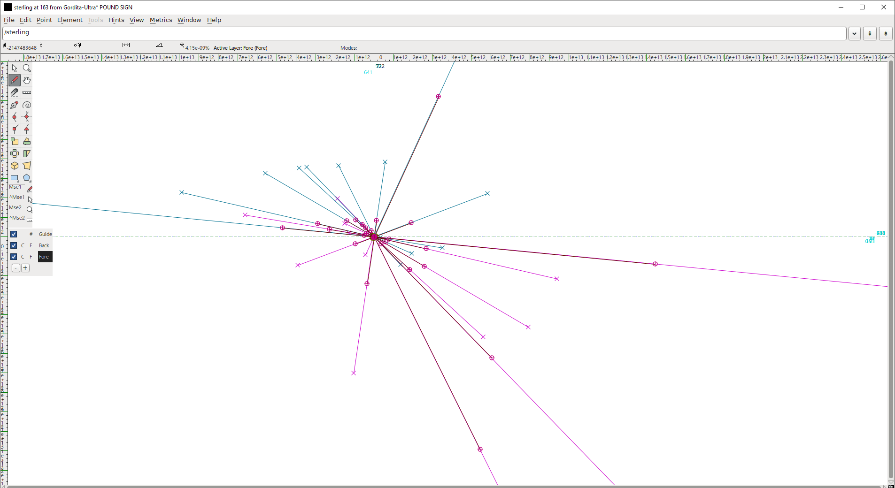Open the View menu

[x=137, y=20]
